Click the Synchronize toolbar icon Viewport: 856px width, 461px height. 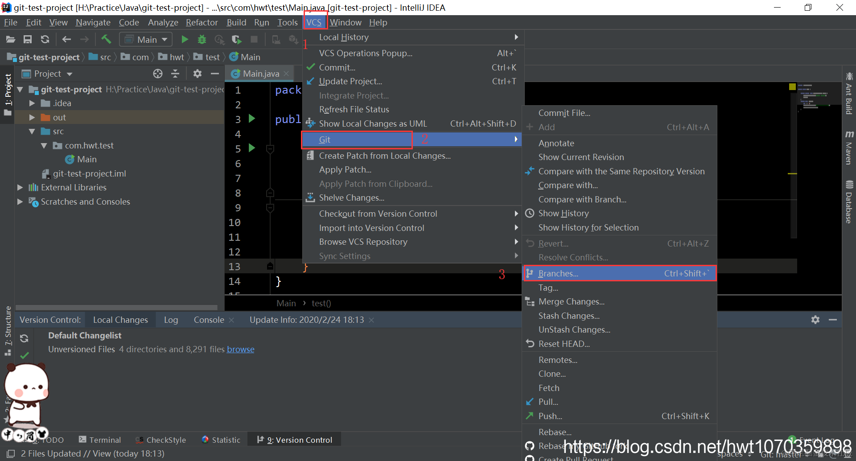coord(45,40)
